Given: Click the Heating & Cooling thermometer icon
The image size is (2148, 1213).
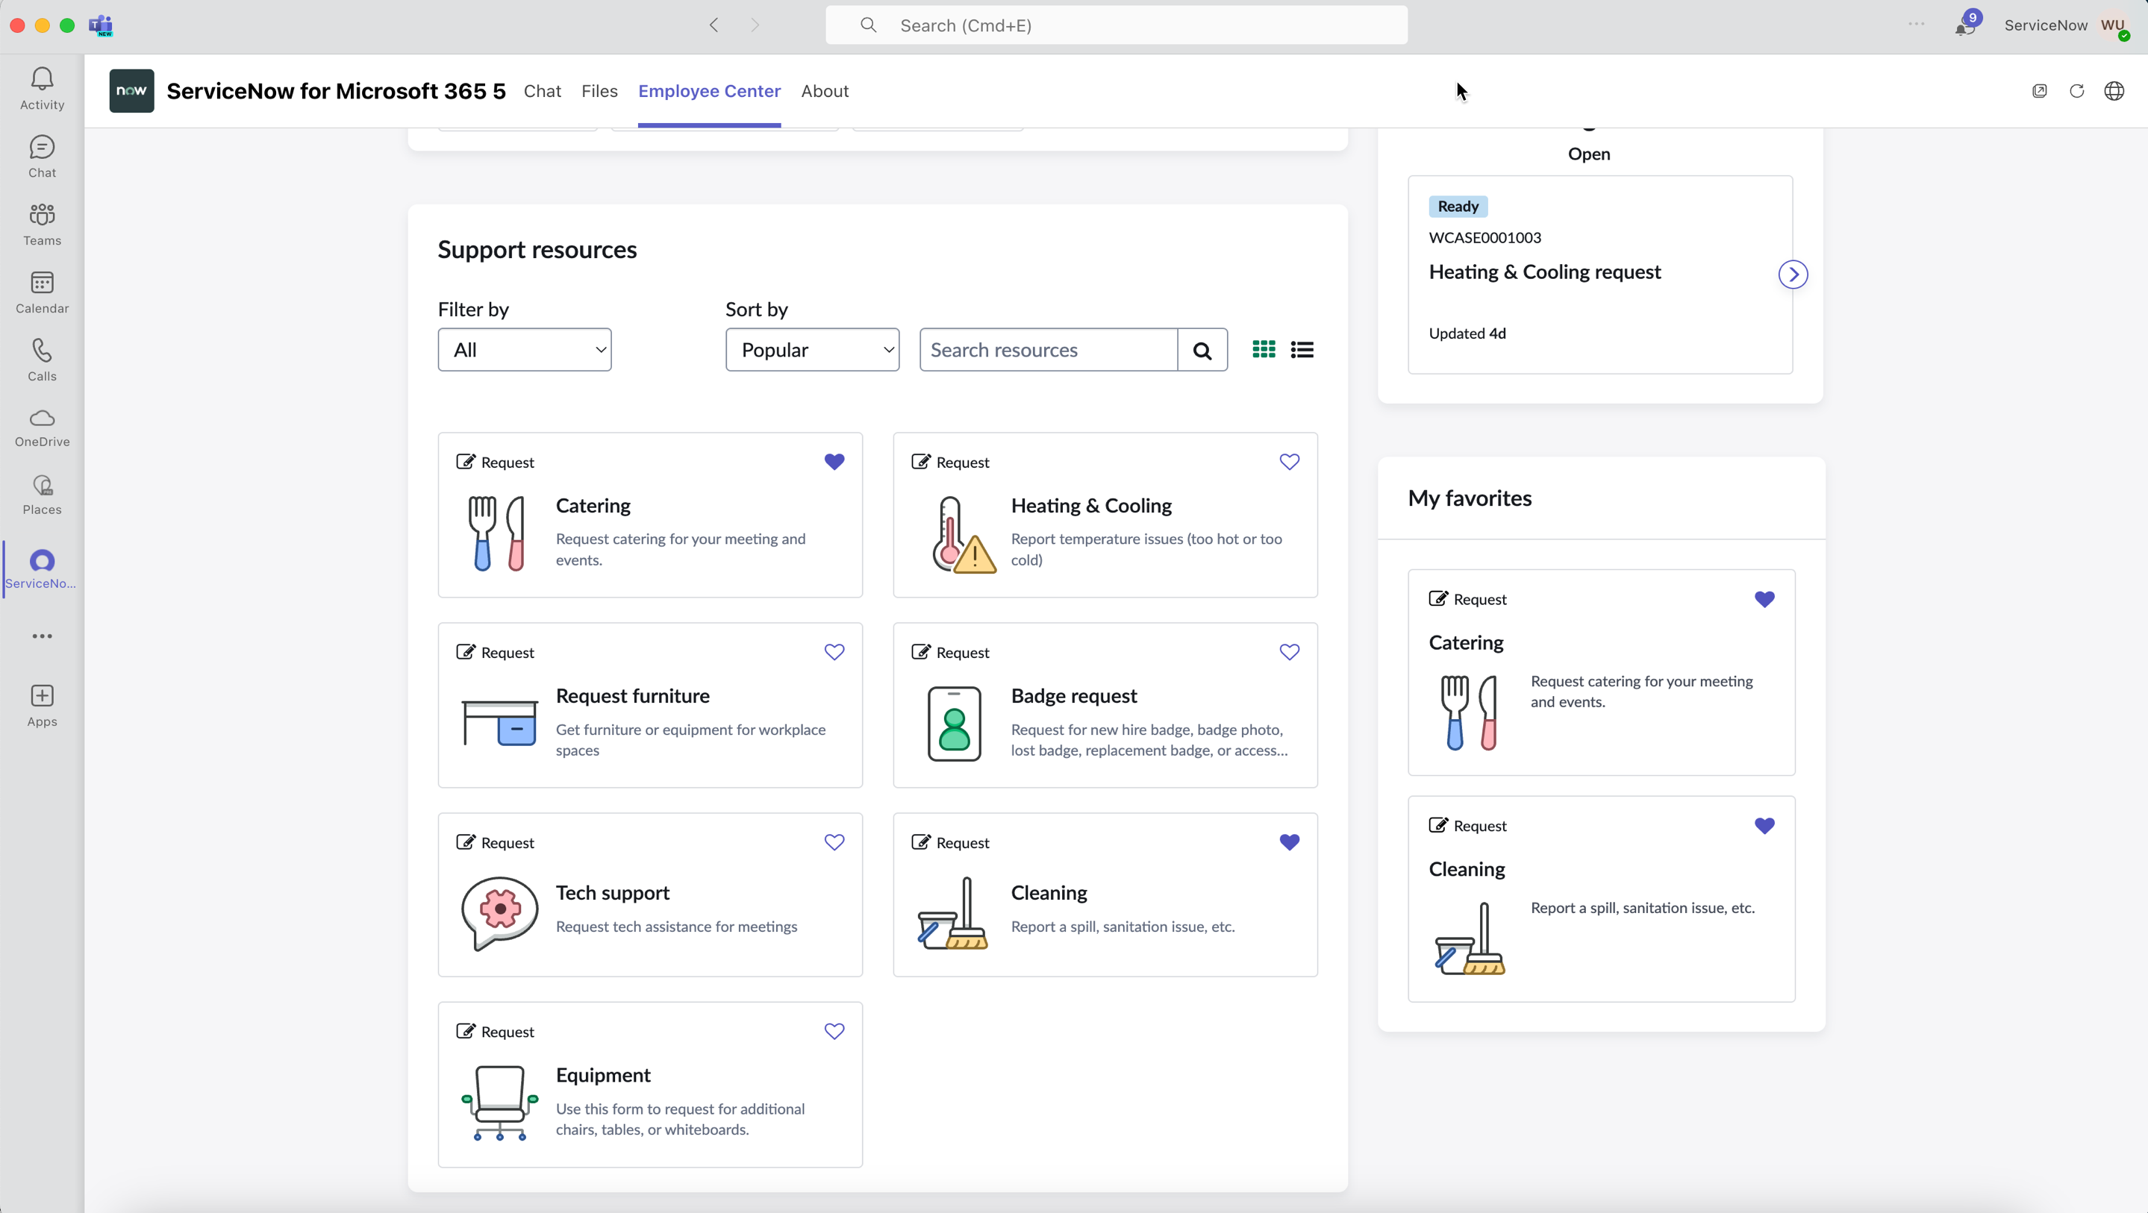Looking at the screenshot, I should 963,534.
